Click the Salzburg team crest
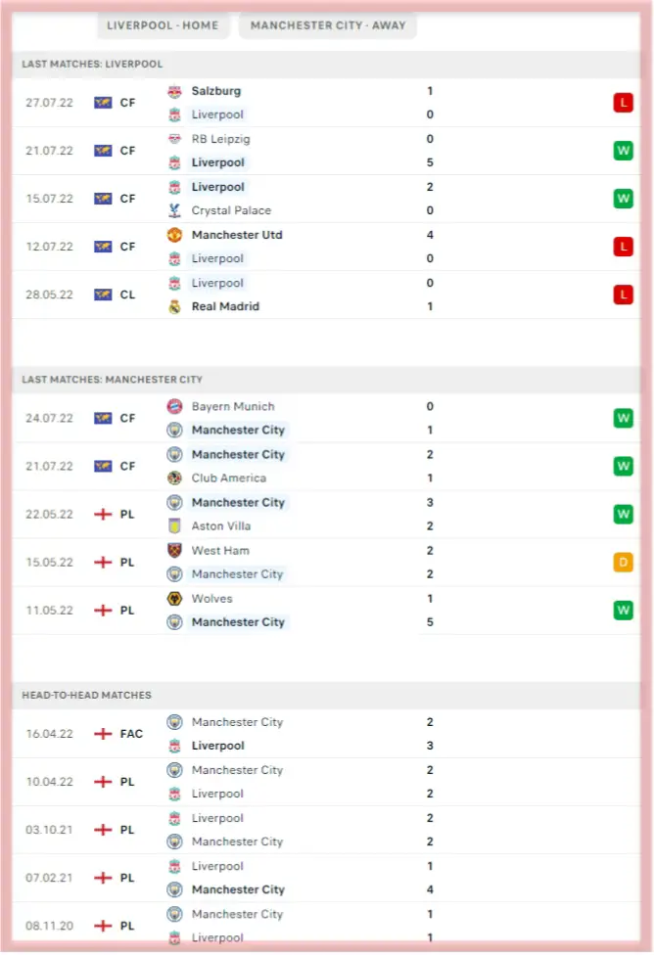The height and width of the screenshot is (955, 654). (174, 91)
